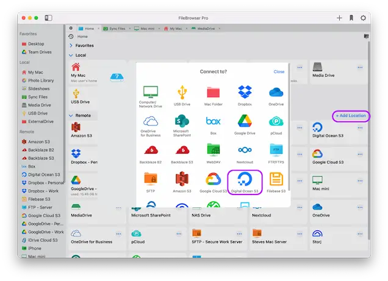
Task: Select Nextcloud in Connect to dialog
Action: pos(245,154)
